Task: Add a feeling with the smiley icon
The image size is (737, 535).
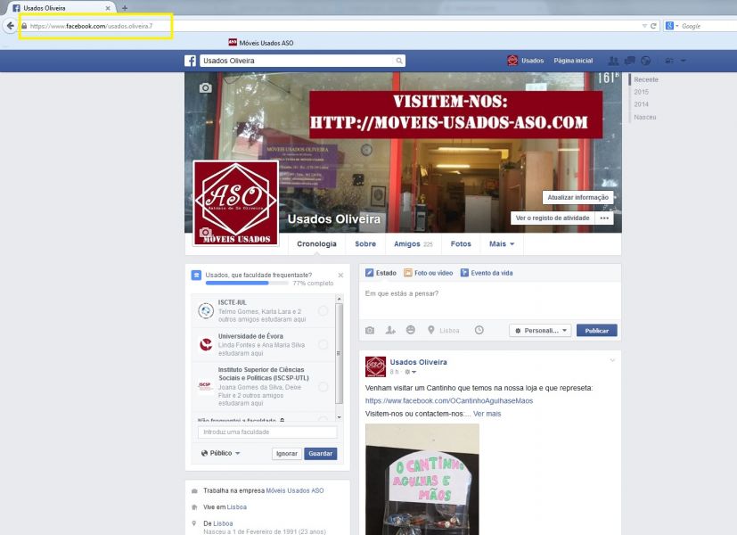Action: 411,330
